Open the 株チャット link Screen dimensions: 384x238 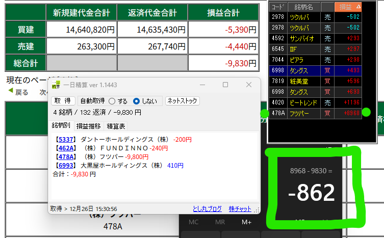240,208
